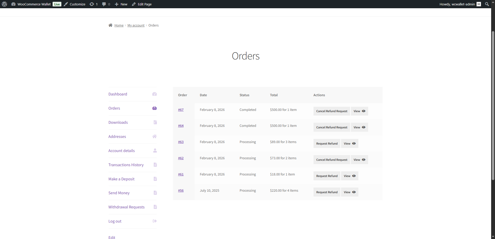The height and width of the screenshot is (239, 495).
Task: Go to Withdrawal Requests section
Action: (126, 207)
